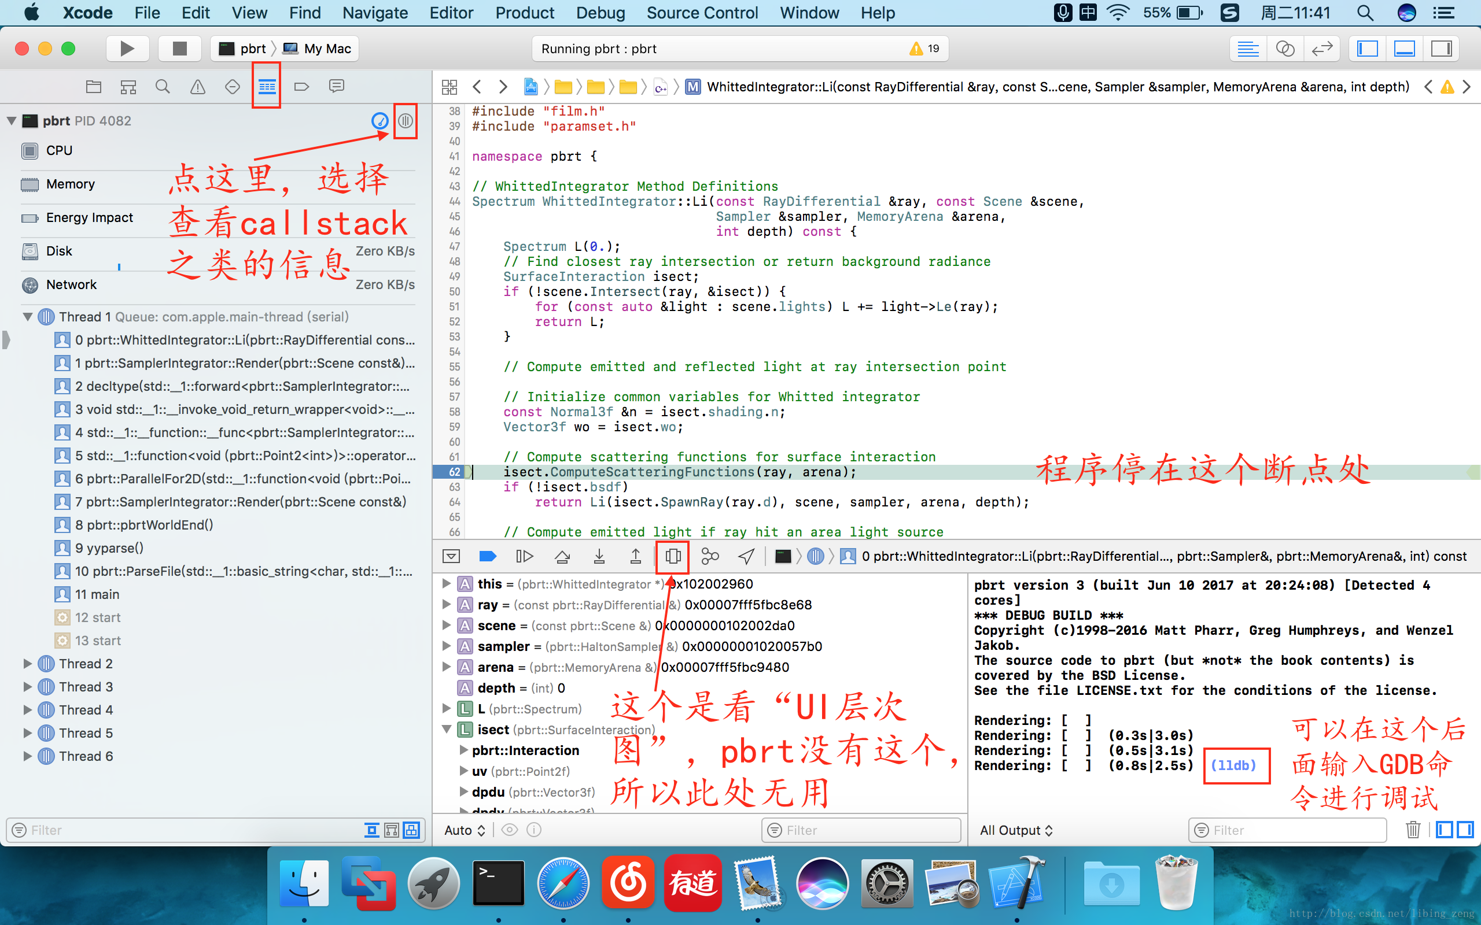Click the variables view Filter field

point(861,830)
